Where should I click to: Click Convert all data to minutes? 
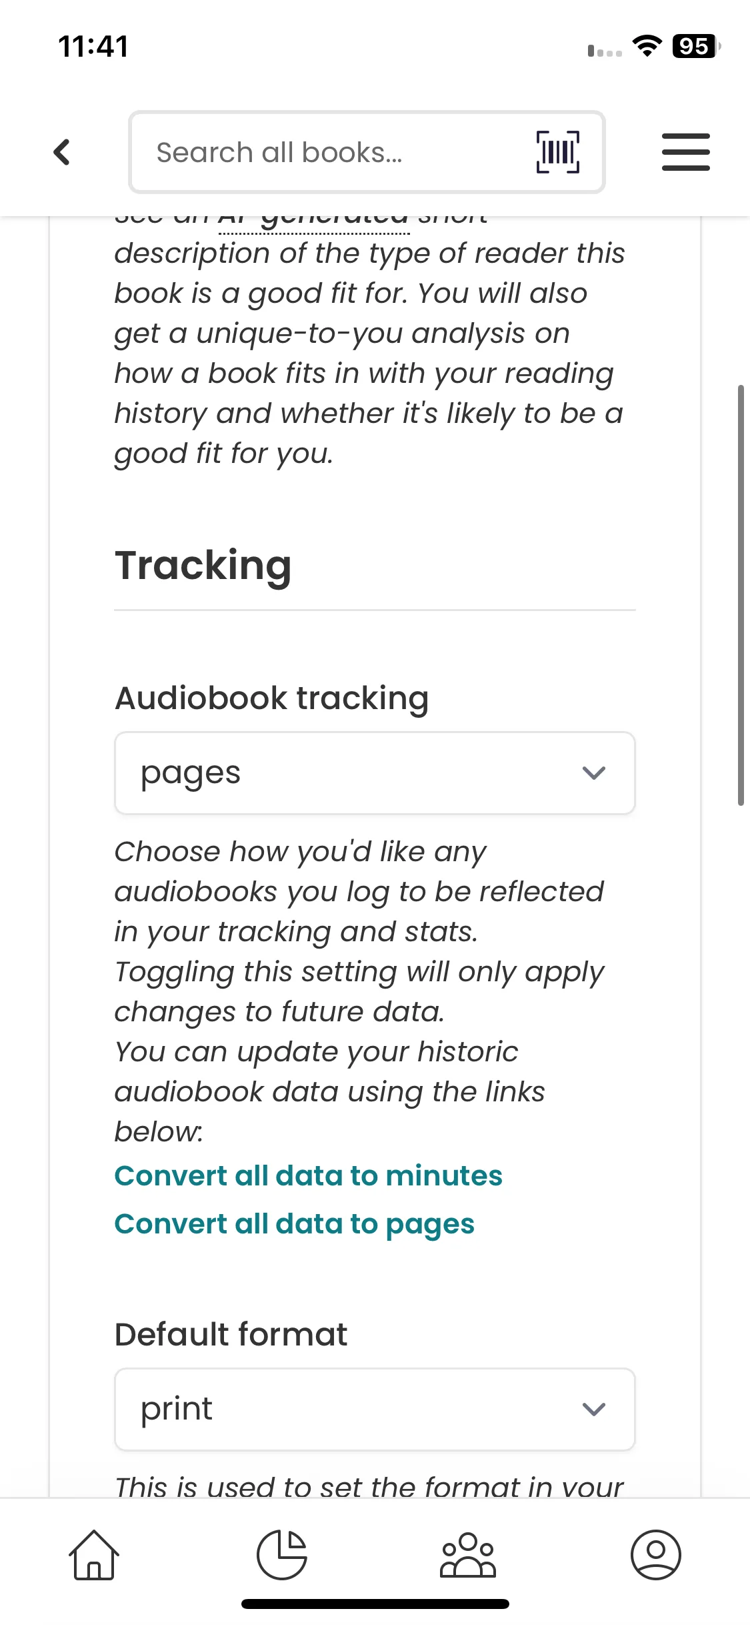coord(308,1175)
